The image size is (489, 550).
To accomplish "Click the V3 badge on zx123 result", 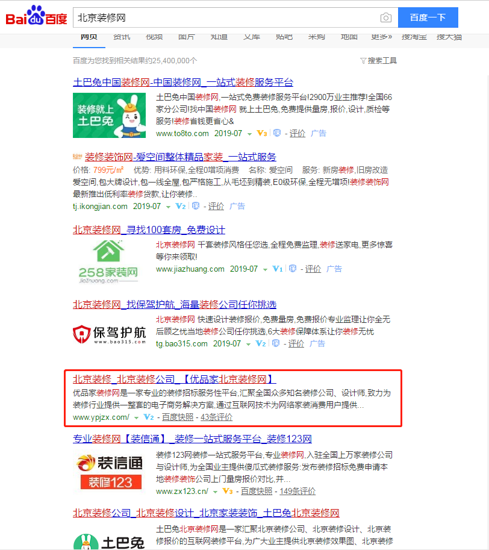I will click(x=228, y=491).
